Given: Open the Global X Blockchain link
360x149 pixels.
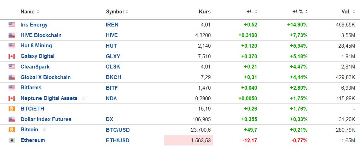Looking at the screenshot, I should pyautogui.click(x=45, y=77).
